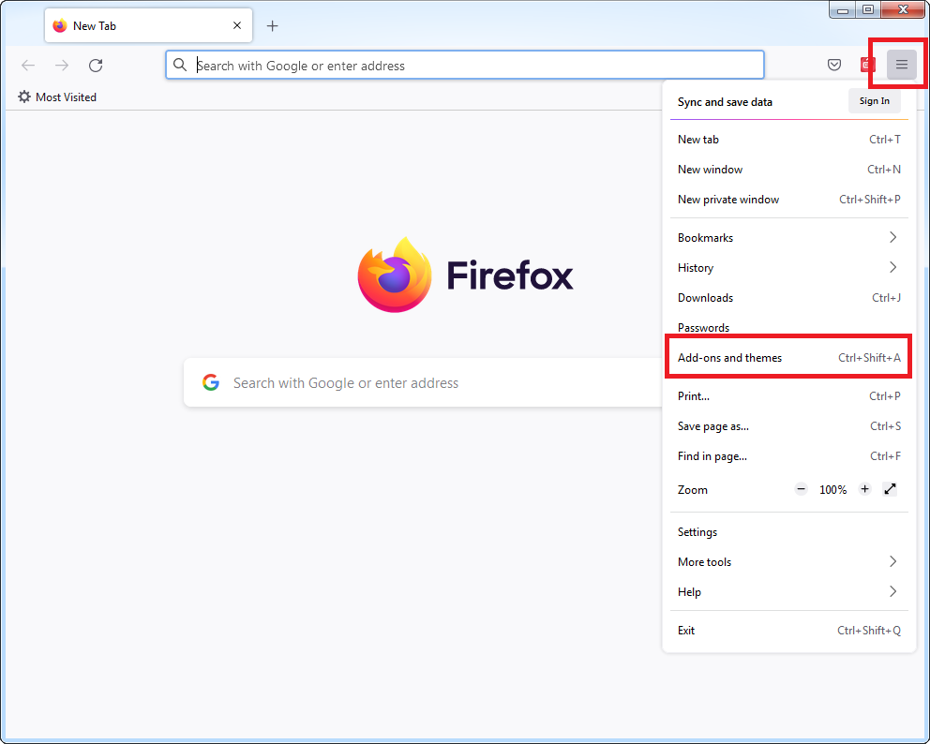Click the Save to Pocket icon
This screenshot has height=744, width=930.
coord(834,65)
